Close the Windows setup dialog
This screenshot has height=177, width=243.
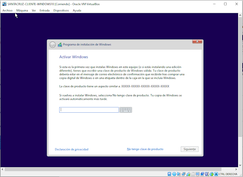pyautogui.click(x=197, y=41)
